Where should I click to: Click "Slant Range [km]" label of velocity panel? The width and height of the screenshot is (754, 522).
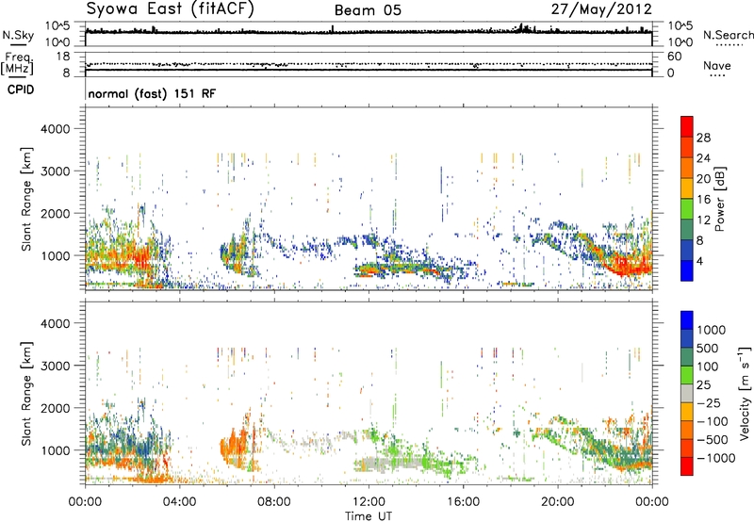coord(26,393)
